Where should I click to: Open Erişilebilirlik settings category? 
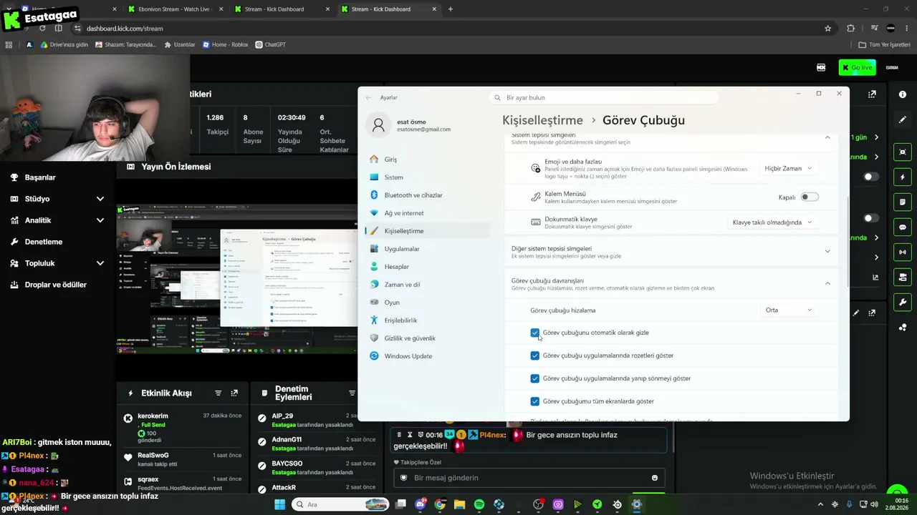click(x=427, y=320)
